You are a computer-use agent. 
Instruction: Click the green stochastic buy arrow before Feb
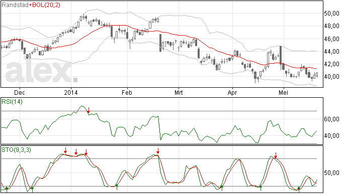pos(117,187)
